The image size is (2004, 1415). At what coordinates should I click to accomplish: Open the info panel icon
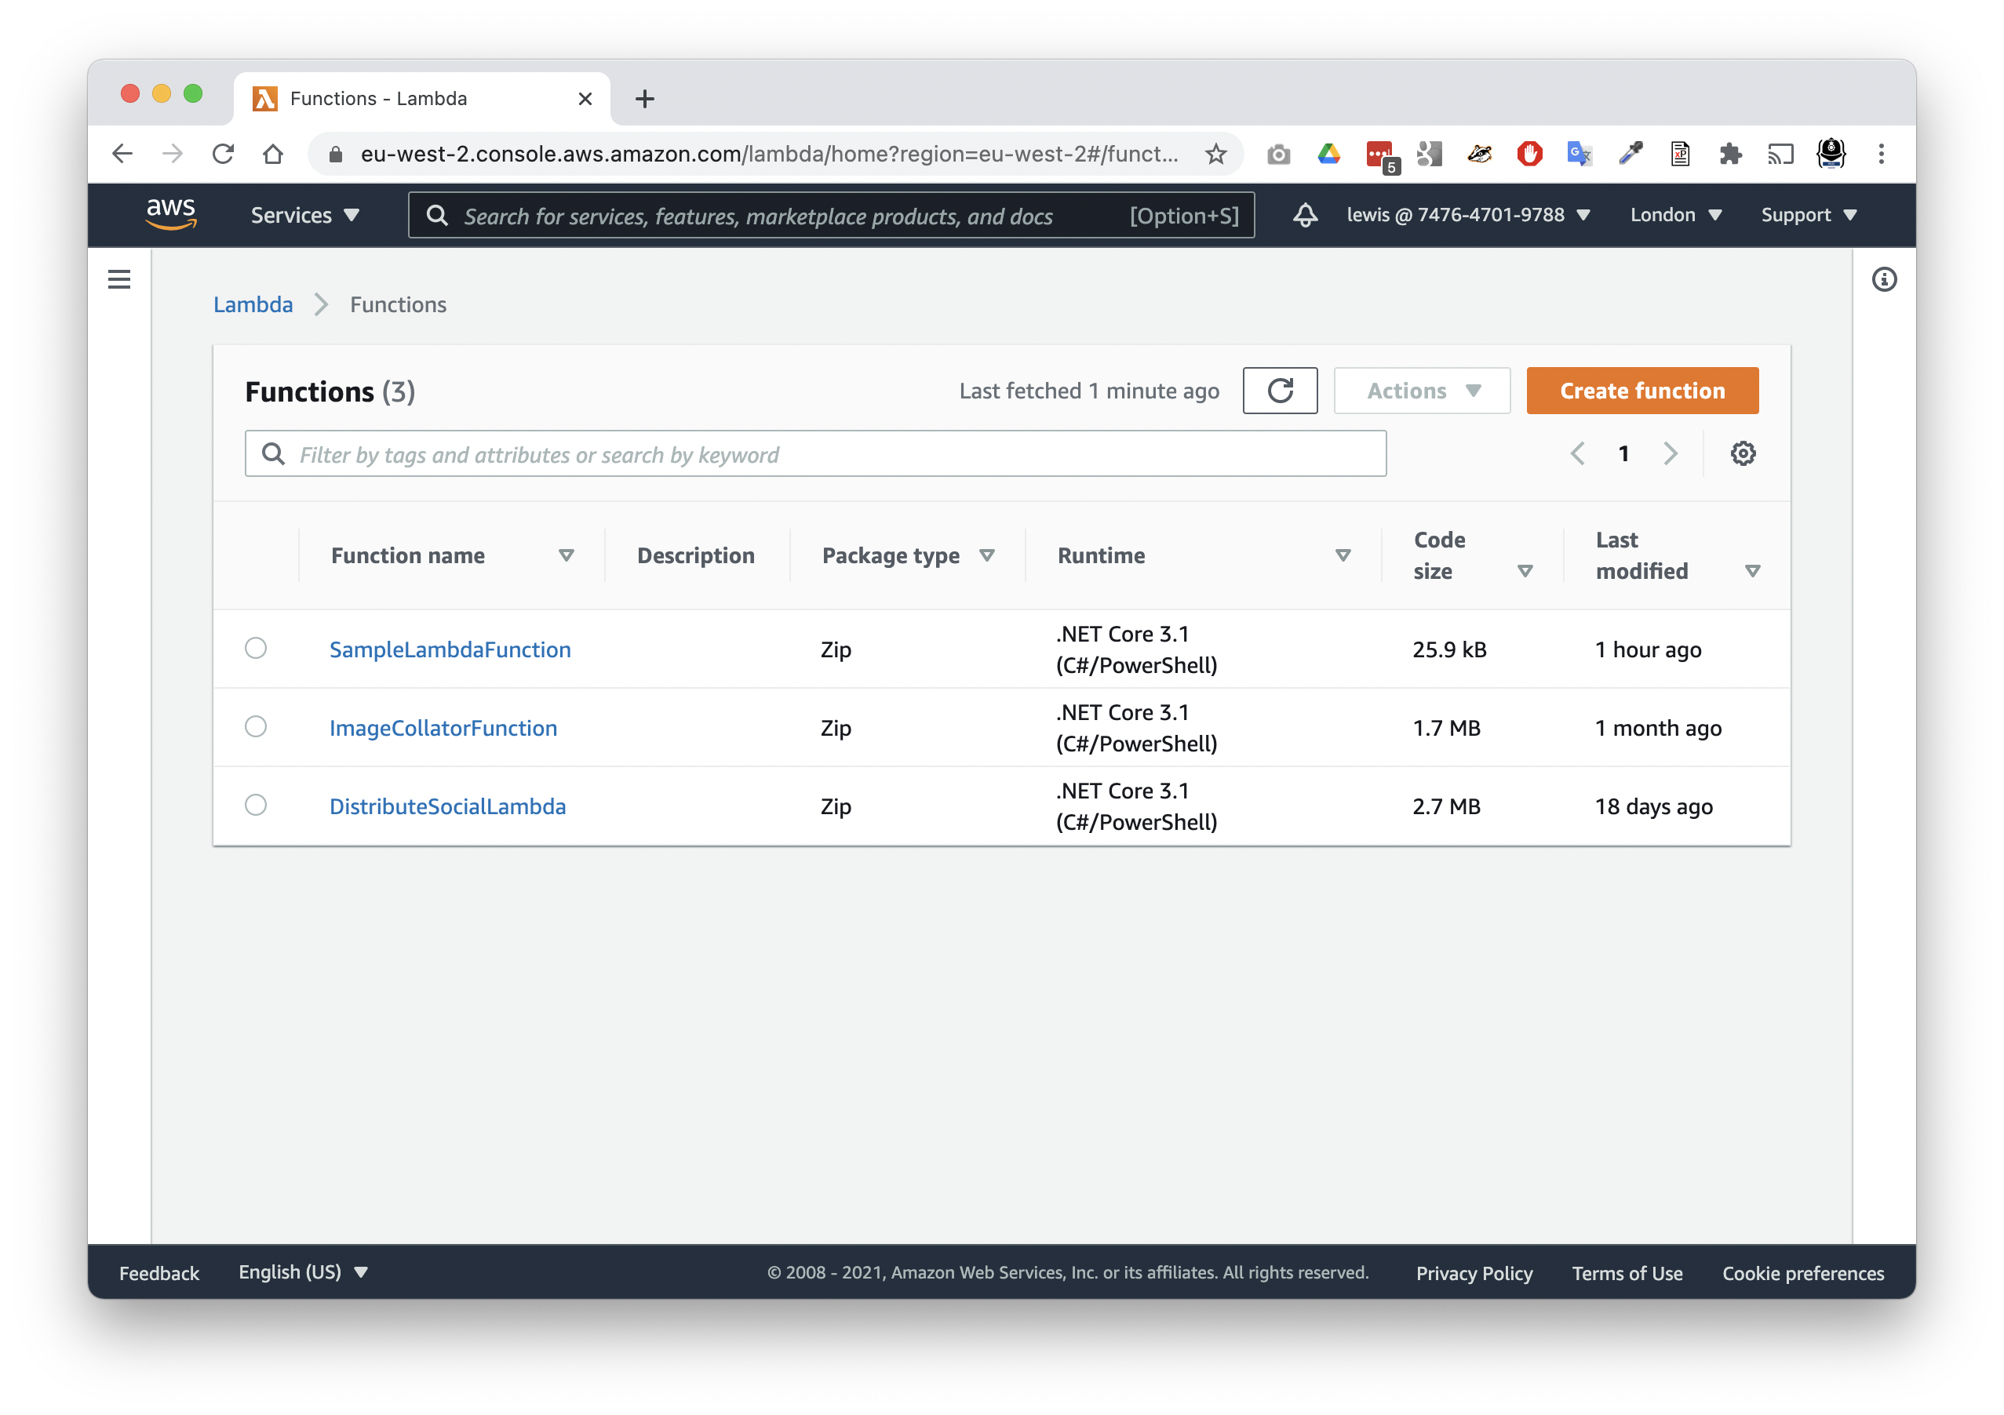coord(1885,279)
